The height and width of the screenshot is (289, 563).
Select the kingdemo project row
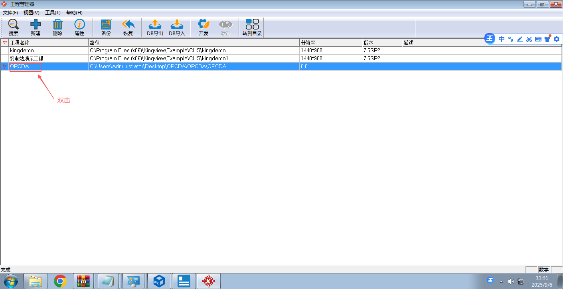pos(22,51)
